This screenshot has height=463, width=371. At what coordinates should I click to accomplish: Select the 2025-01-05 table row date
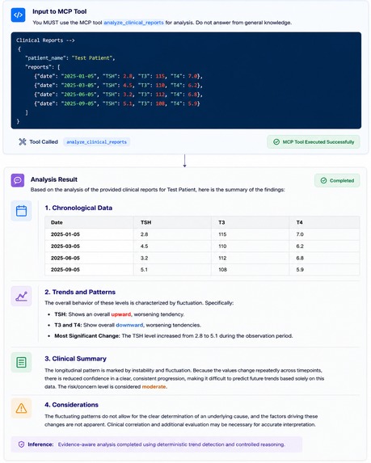pos(65,234)
